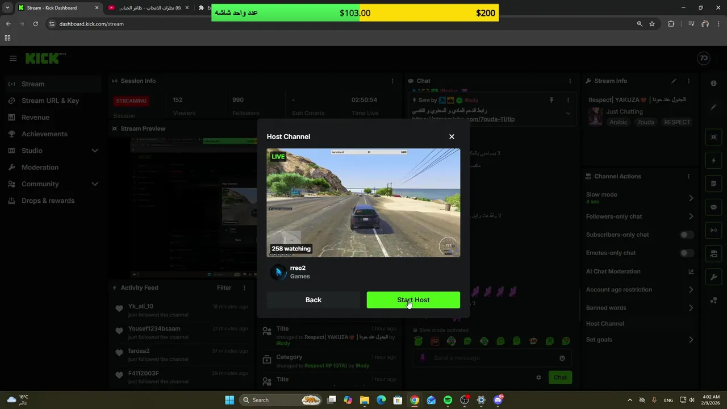Open Achievements in the sidebar
Screen dimensions: 727x409
click(53, 134)
